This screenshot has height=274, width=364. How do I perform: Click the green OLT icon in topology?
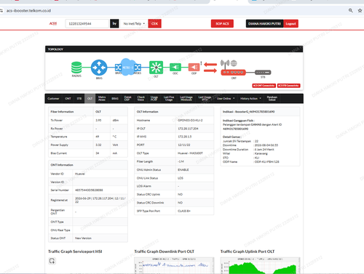[x=156, y=67]
